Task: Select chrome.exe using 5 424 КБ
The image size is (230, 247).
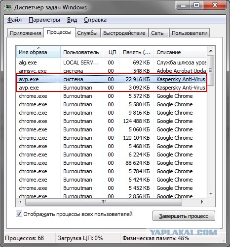Action: pos(112,180)
